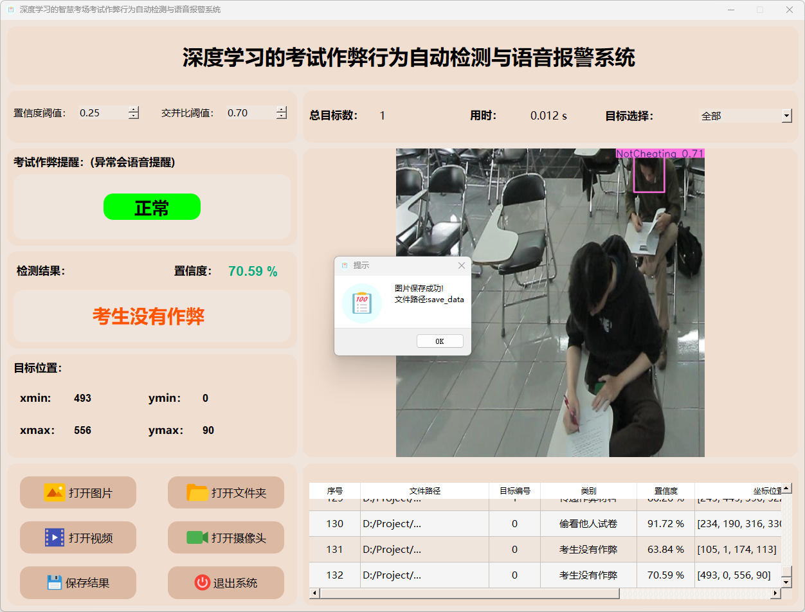Screen dimensions: 805x612
Task: Click the camera icon on 打开摄像头 button
Action: tap(197, 537)
